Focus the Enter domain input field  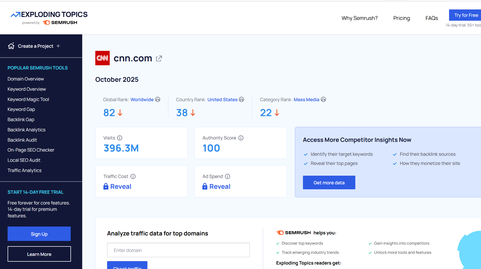pos(178,250)
